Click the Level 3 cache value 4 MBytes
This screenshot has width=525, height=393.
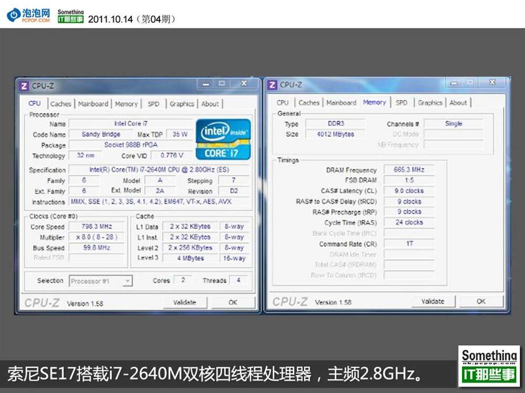click(x=190, y=258)
